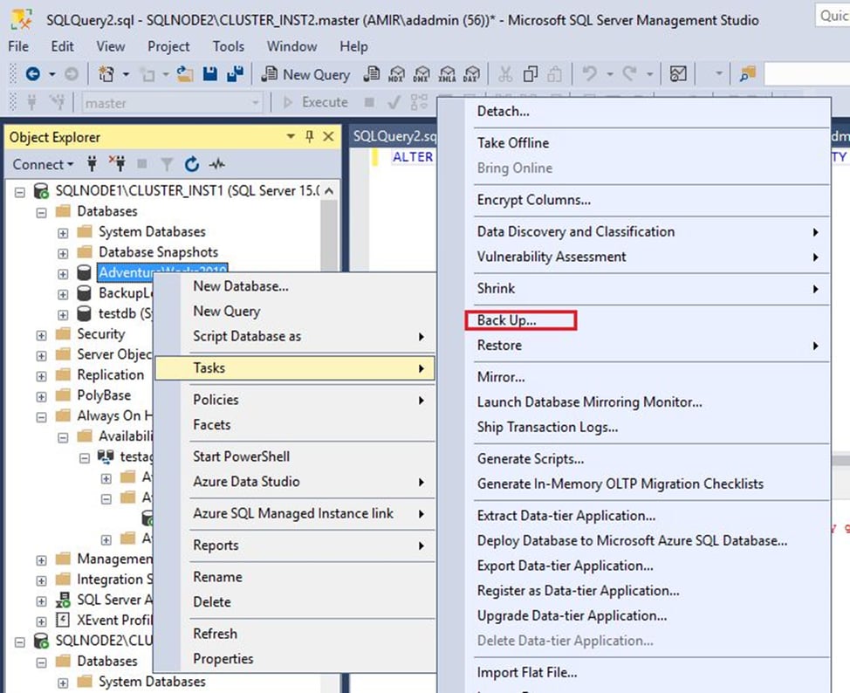
Task: Open the master database dropdown
Action: [253, 102]
